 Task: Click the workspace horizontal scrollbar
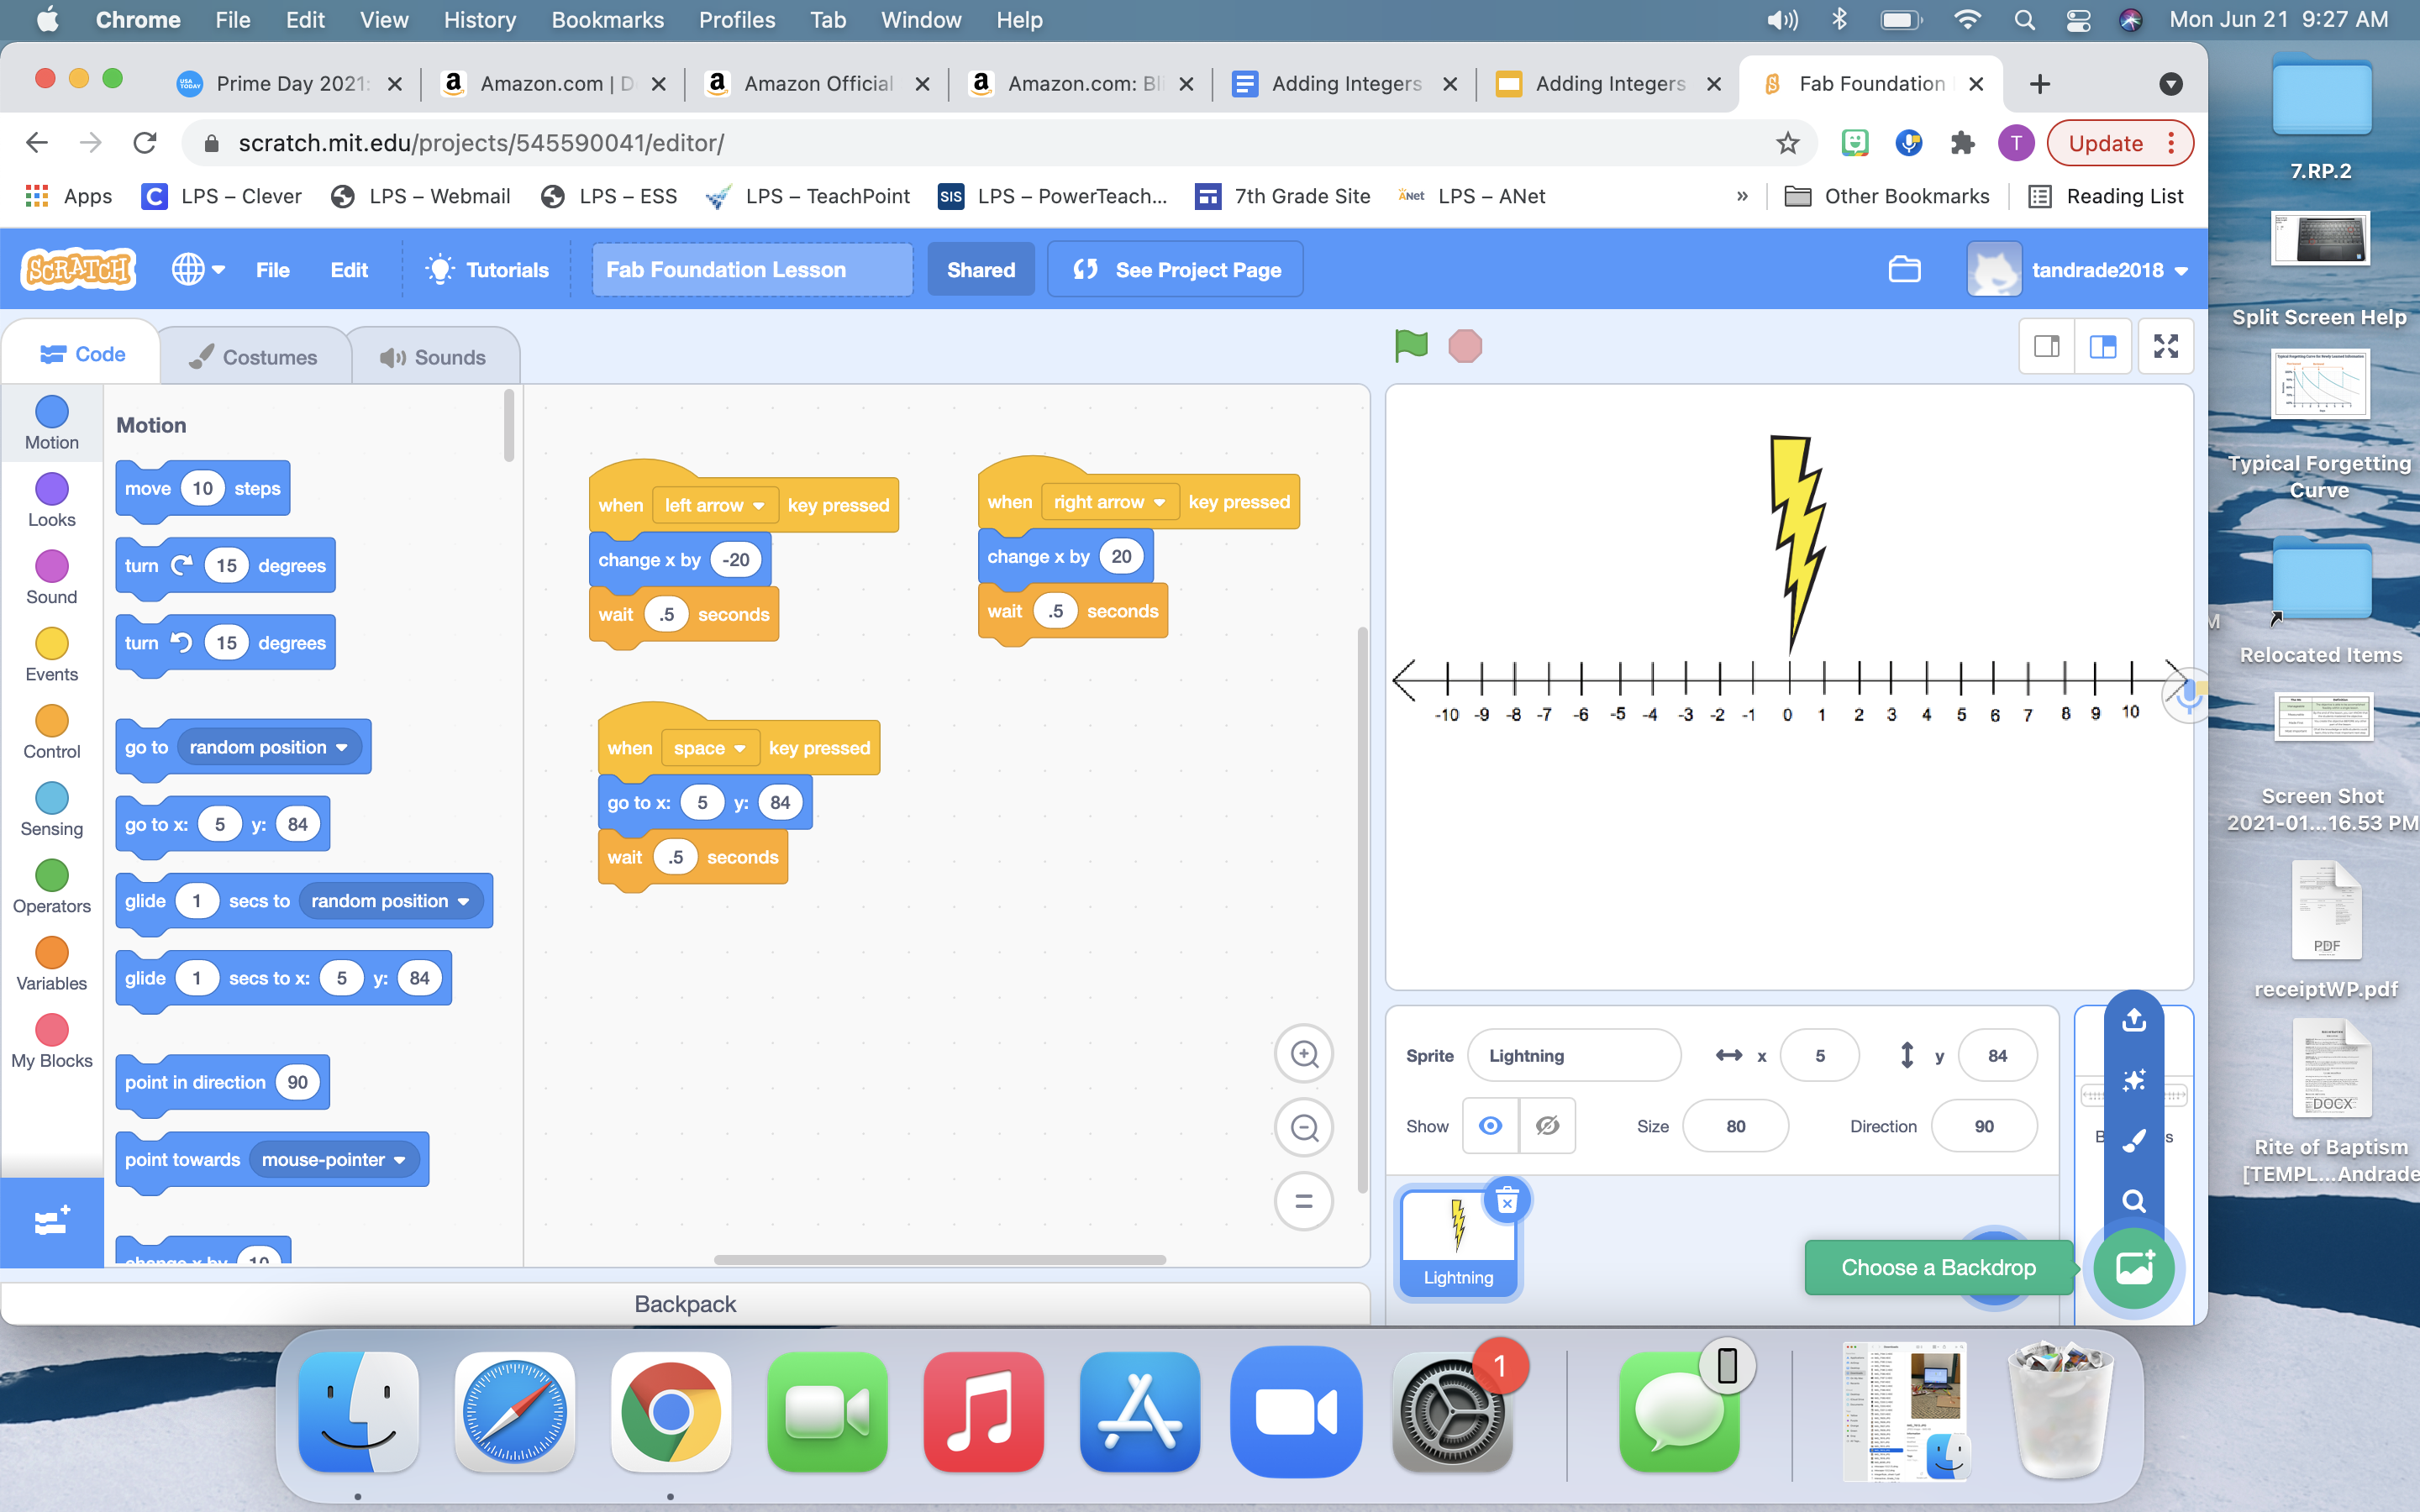pos(939,1260)
